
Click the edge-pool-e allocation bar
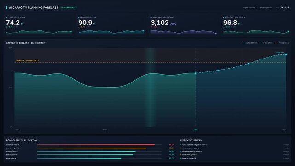point(79,159)
